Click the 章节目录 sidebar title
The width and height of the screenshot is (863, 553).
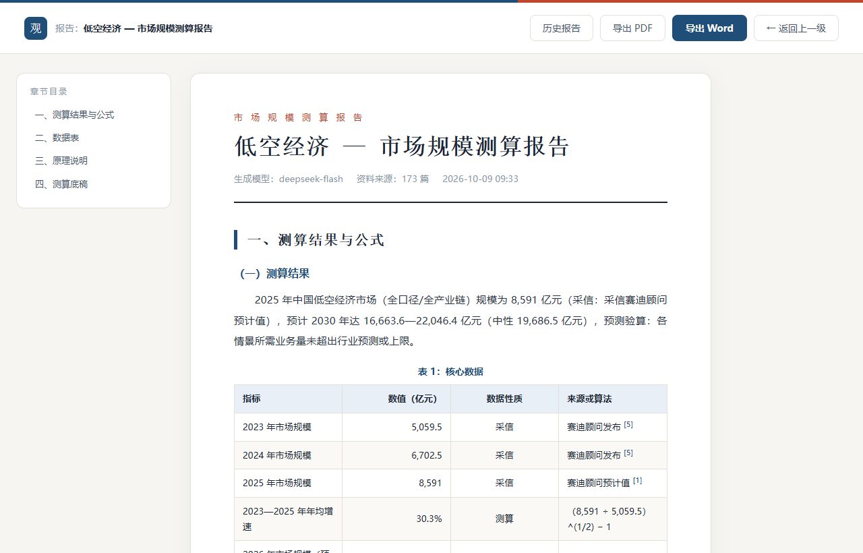click(49, 91)
